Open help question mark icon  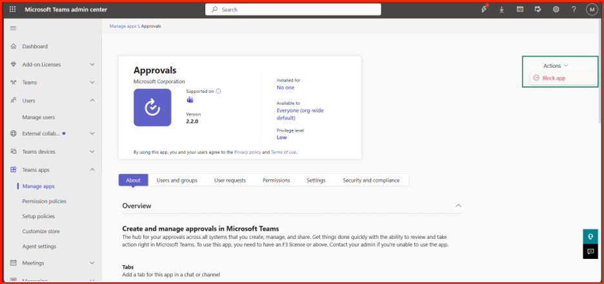(x=574, y=10)
